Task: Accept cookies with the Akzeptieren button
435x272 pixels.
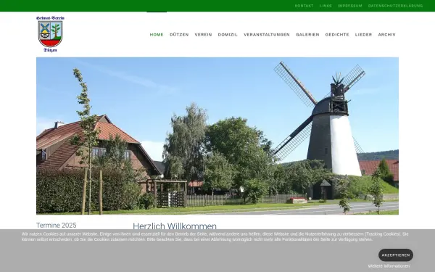Action: 396,255
